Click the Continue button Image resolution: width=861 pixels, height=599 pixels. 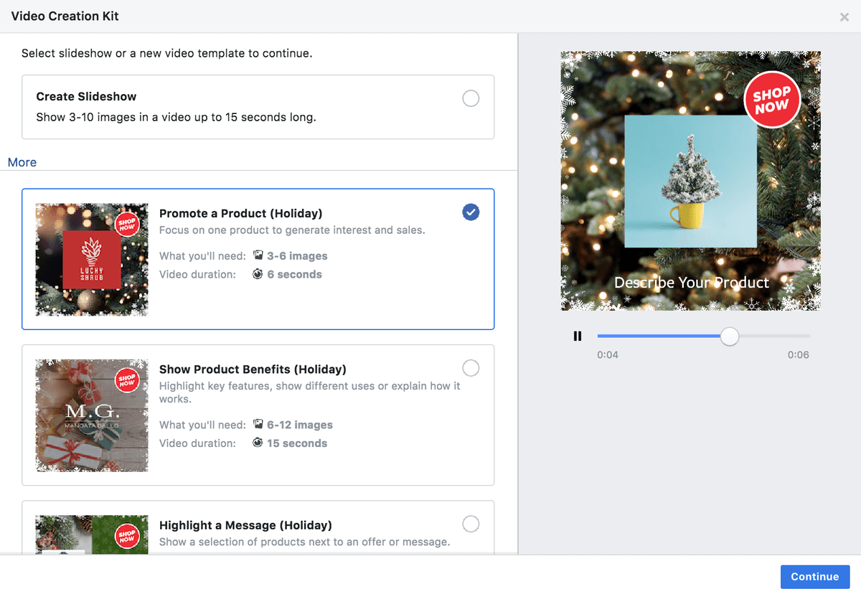tap(815, 577)
